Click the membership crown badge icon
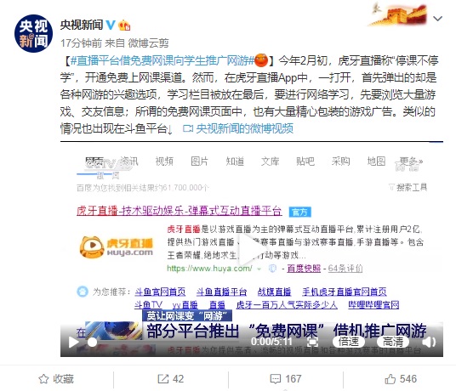This screenshot has width=456, height=391. pyautogui.click(x=124, y=25)
